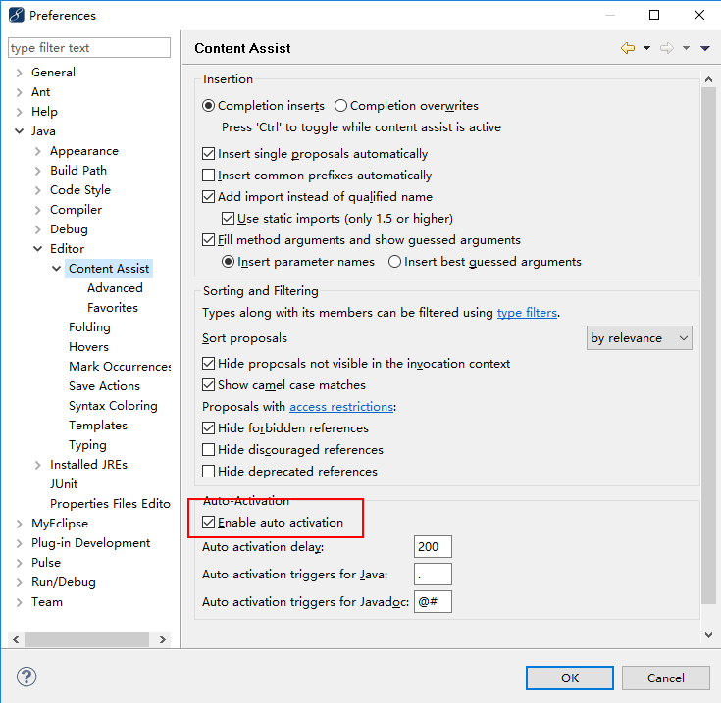Open the type filters link
721x703 pixels.
(x=527, y=313)
